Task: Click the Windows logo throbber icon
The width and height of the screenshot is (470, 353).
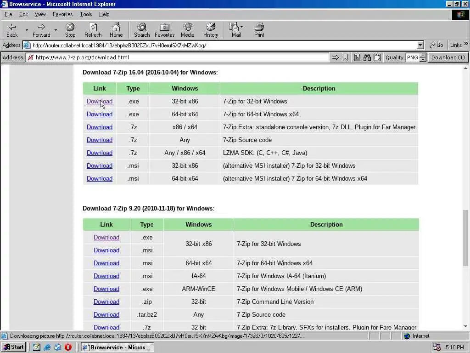Action: pos(460,14)
